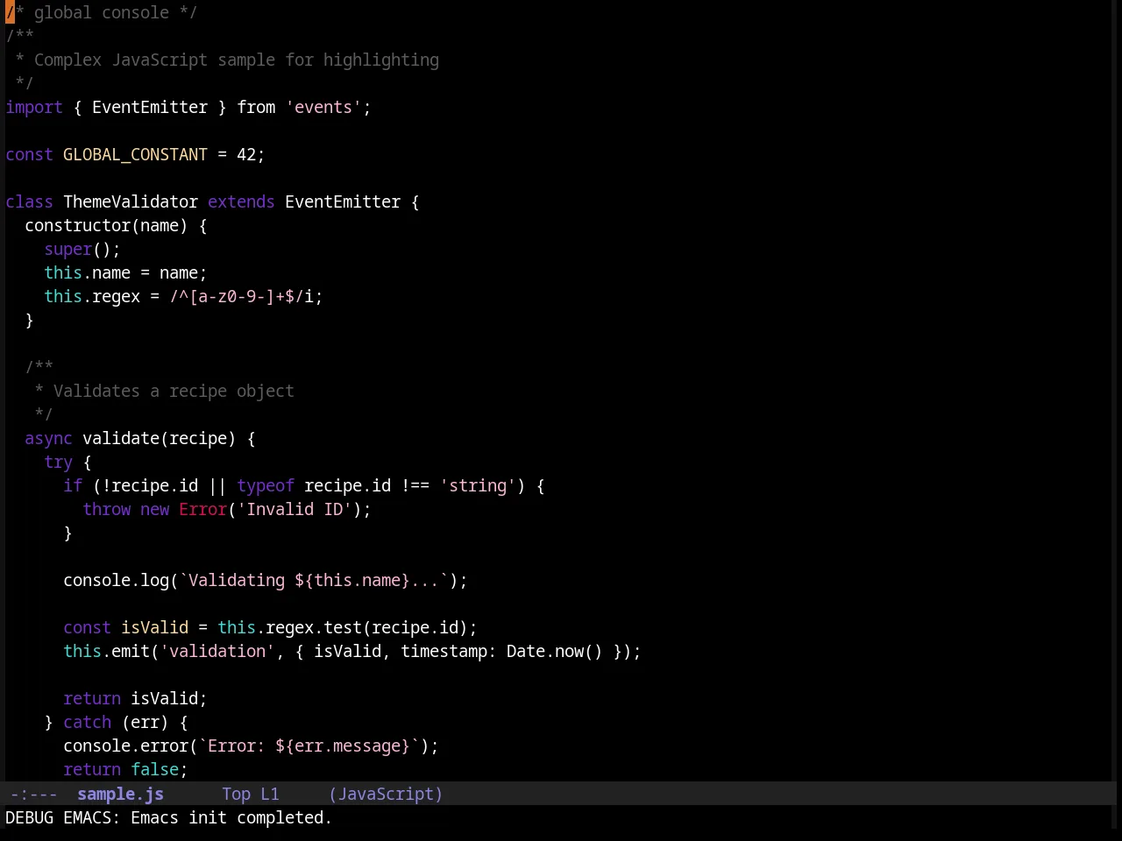Click the 'Date.now()' call

(555, 651)
